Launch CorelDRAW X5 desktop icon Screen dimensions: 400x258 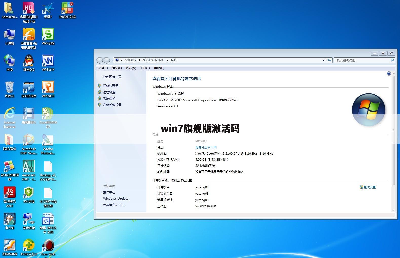click(x=48, y=118)
